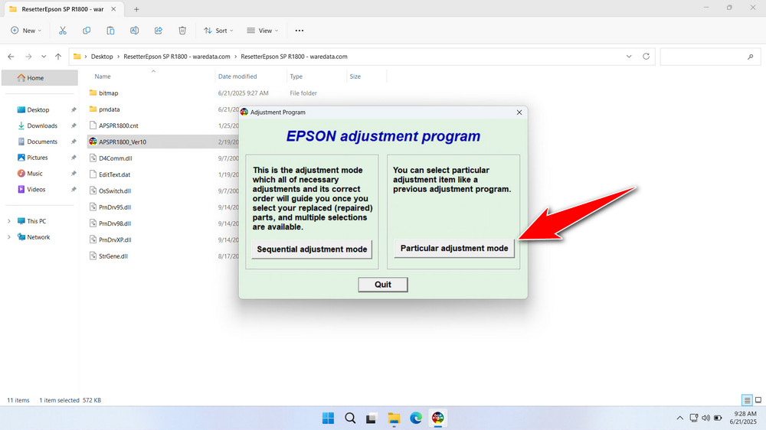Select This PC in the navigation pane

click(36, 221)
